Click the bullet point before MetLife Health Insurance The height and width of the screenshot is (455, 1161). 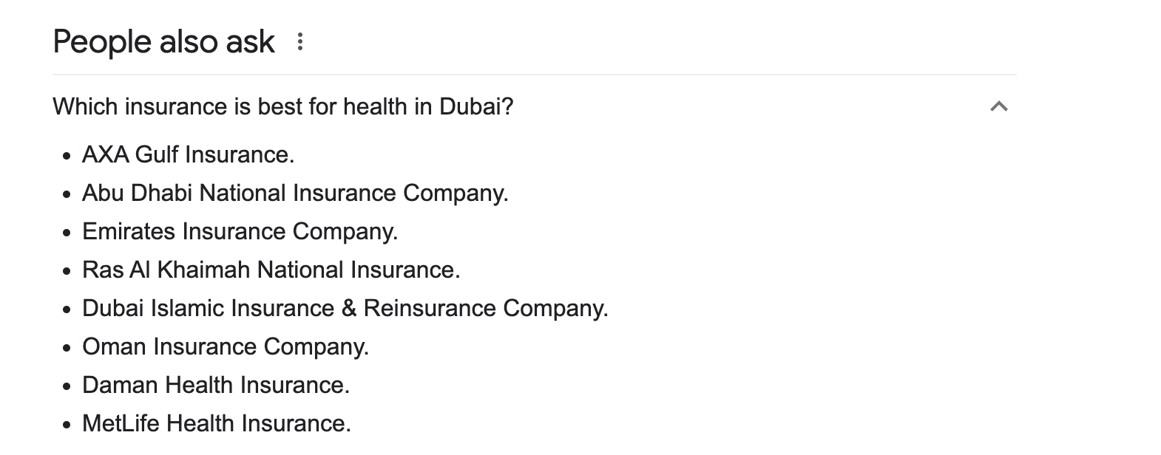coord(67,425)
